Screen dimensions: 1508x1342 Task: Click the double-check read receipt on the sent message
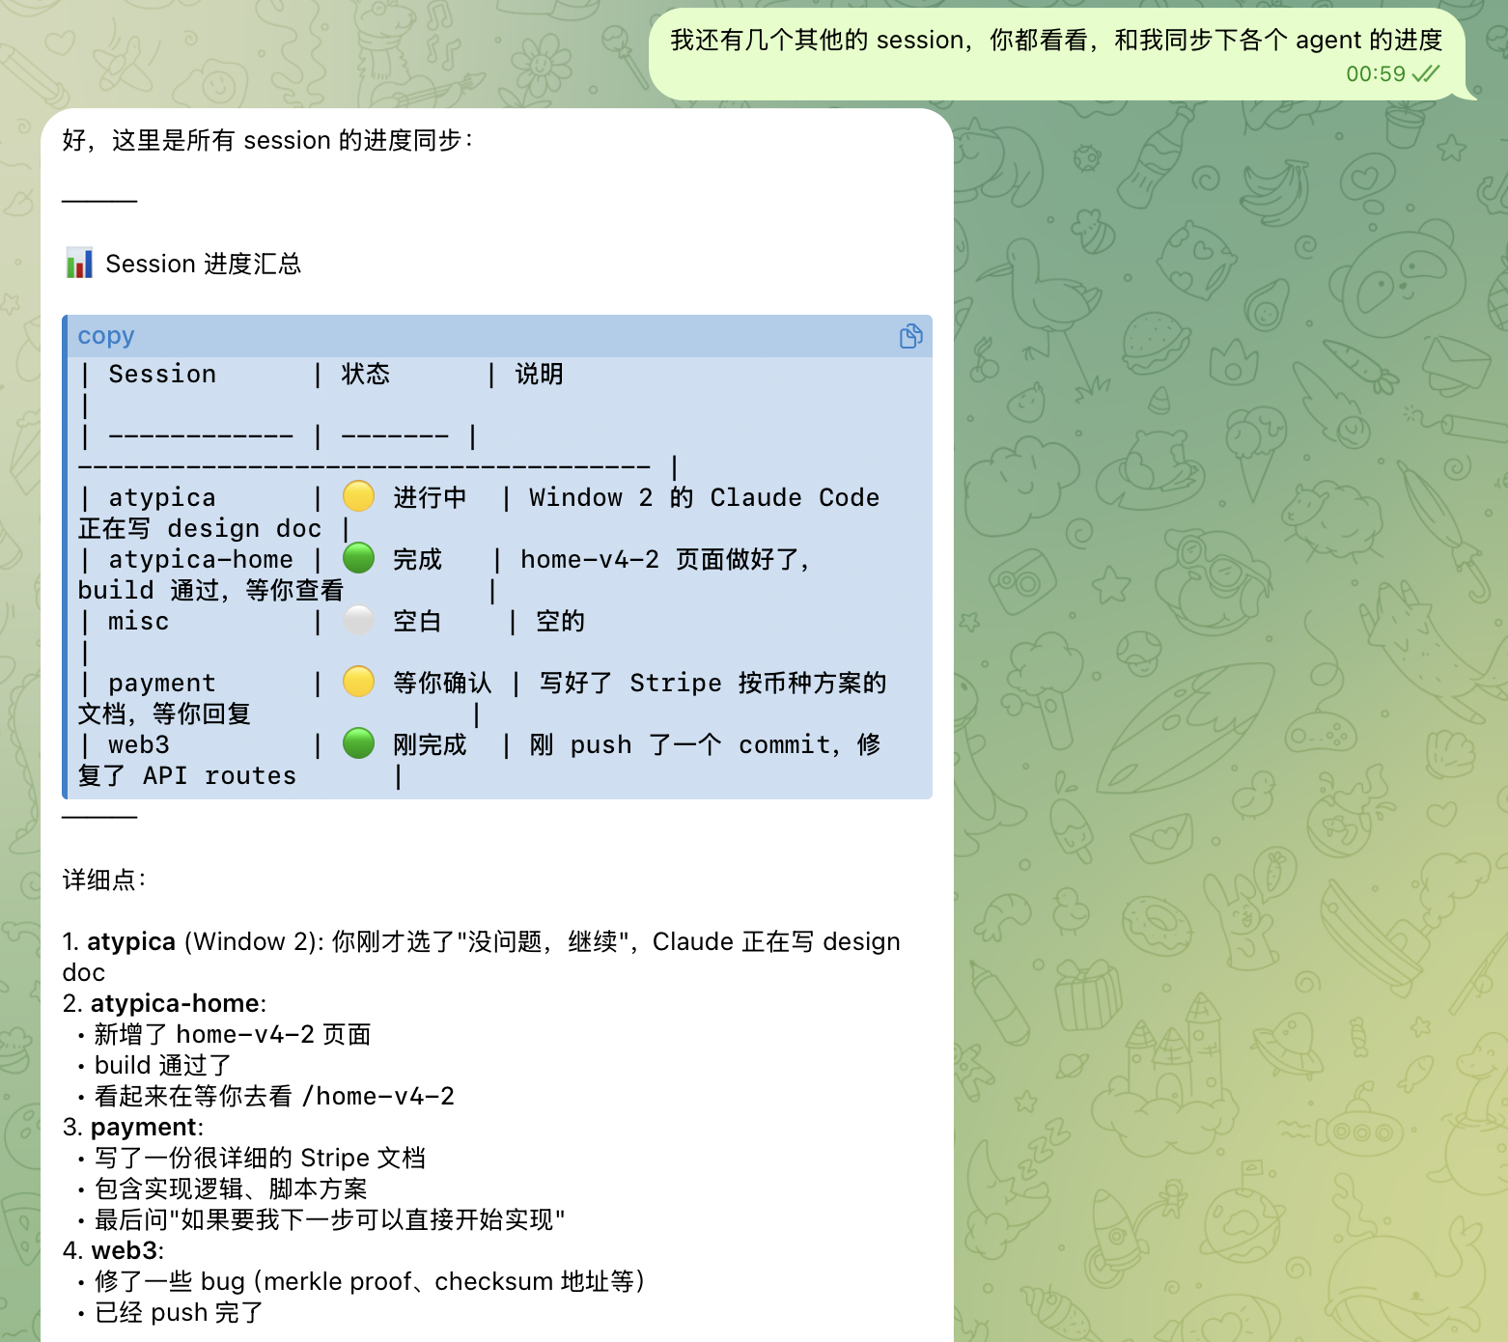(1426, 74)
